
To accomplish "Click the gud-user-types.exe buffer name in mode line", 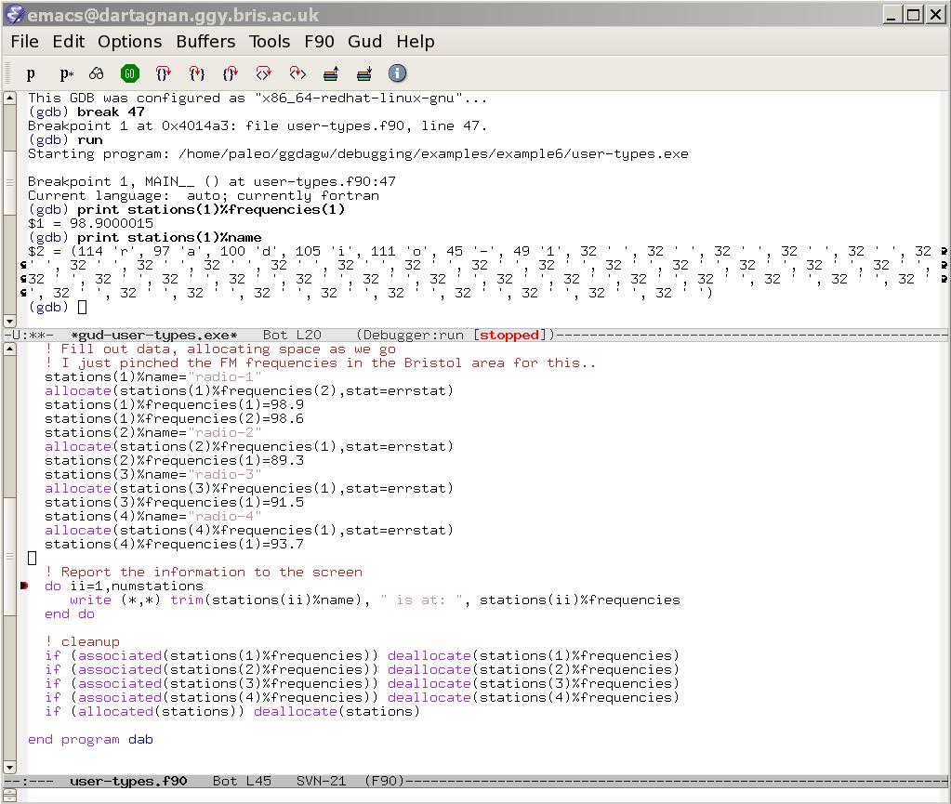I will click(153, 335).
